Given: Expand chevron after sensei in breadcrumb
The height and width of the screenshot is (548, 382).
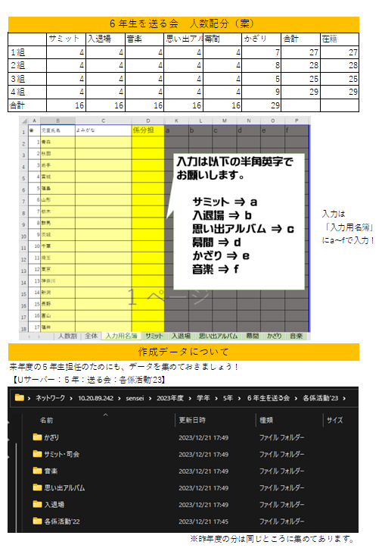Looking at the screenshot, I should tap(150, 399).
